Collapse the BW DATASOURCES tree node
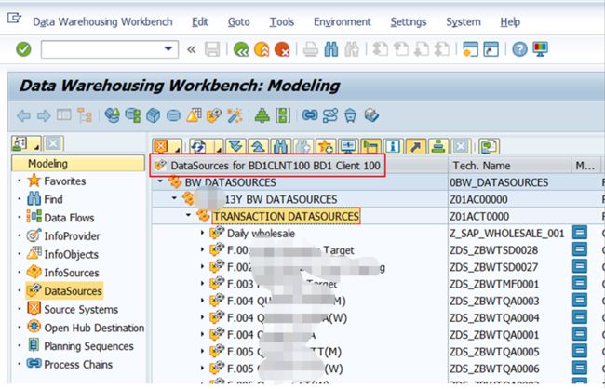Viewport: 605px width, 389px height. (x=160, y=181)
